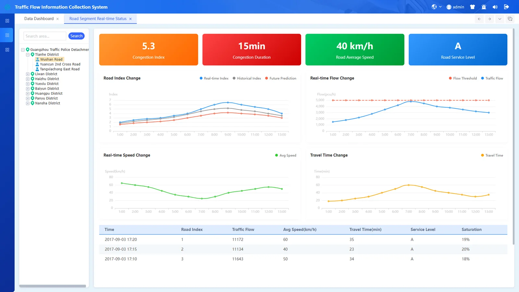Select Yuancun 2nd Cross Road

pyautogui.click(x=60, y=64)
